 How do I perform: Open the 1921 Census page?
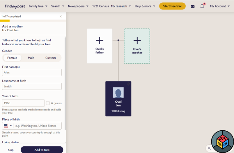point(101,6)
